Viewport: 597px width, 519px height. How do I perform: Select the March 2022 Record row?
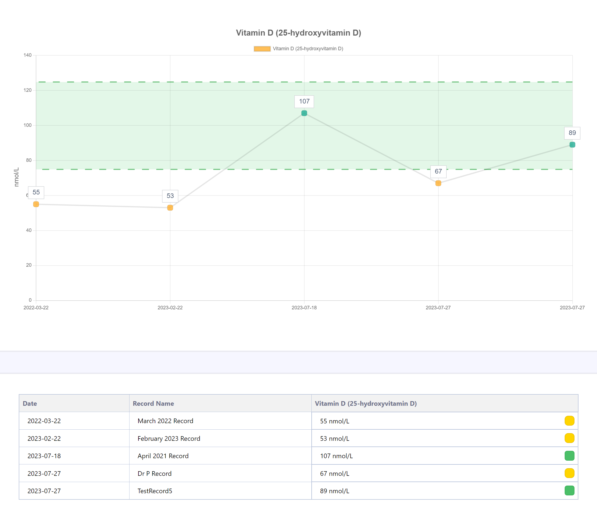click(165, 421)
